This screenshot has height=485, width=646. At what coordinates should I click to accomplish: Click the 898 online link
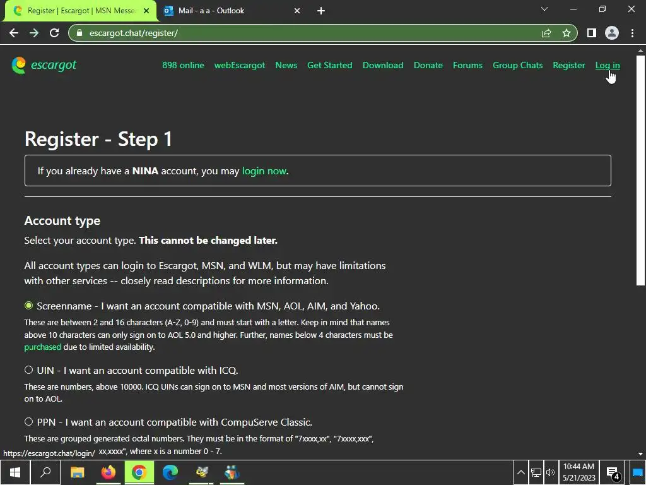[183, 65]
